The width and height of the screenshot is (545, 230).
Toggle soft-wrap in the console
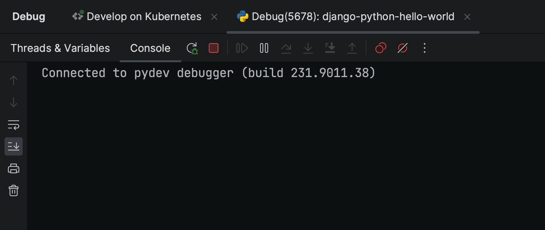pyautogui.click(x=14, y=125)
